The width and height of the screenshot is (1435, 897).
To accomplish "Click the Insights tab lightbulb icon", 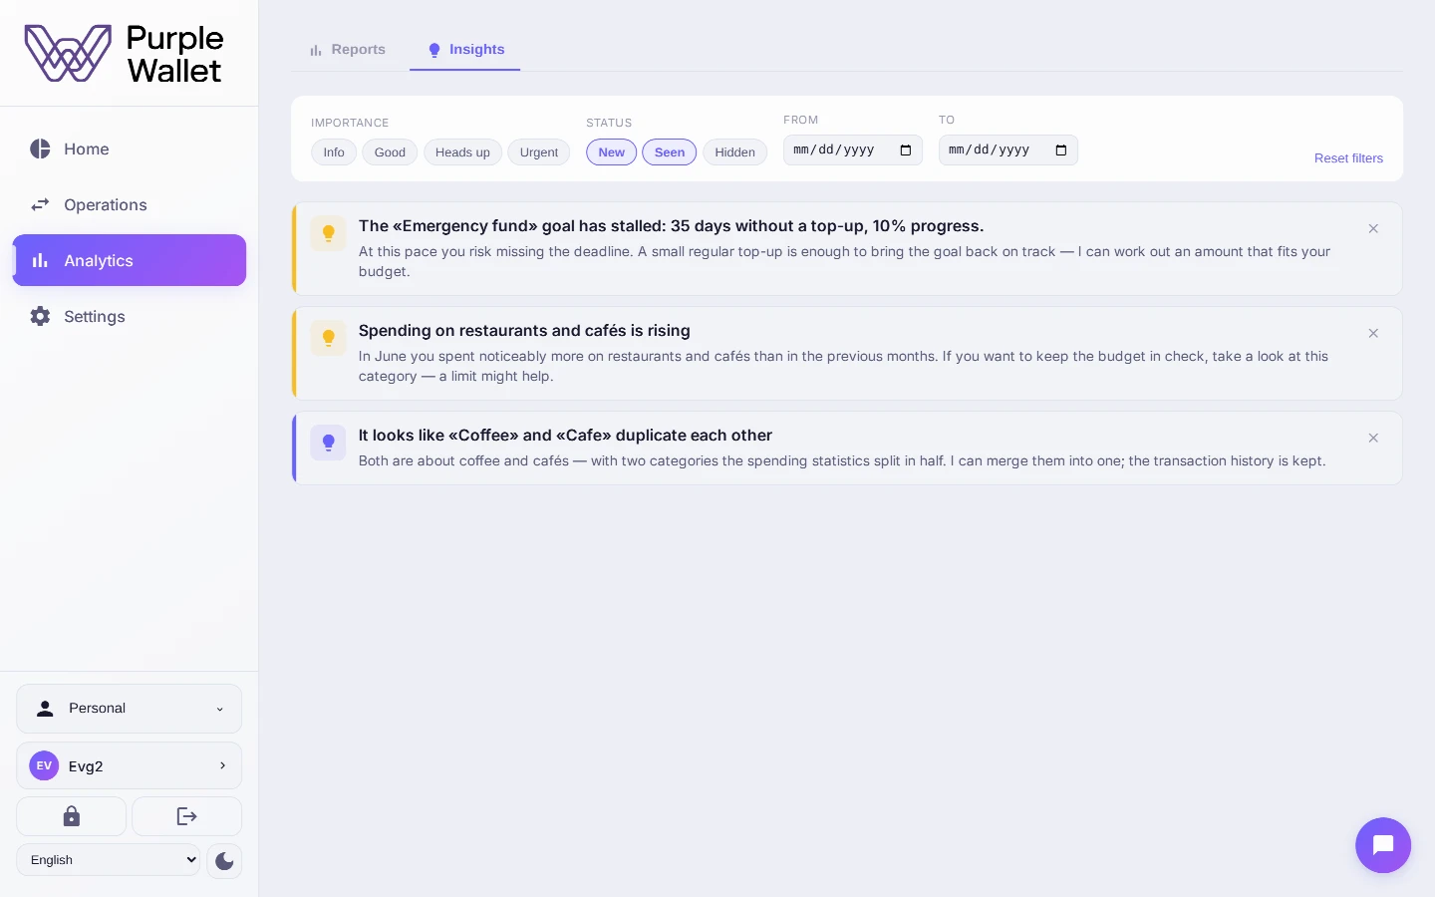I will tap(434, 50).
